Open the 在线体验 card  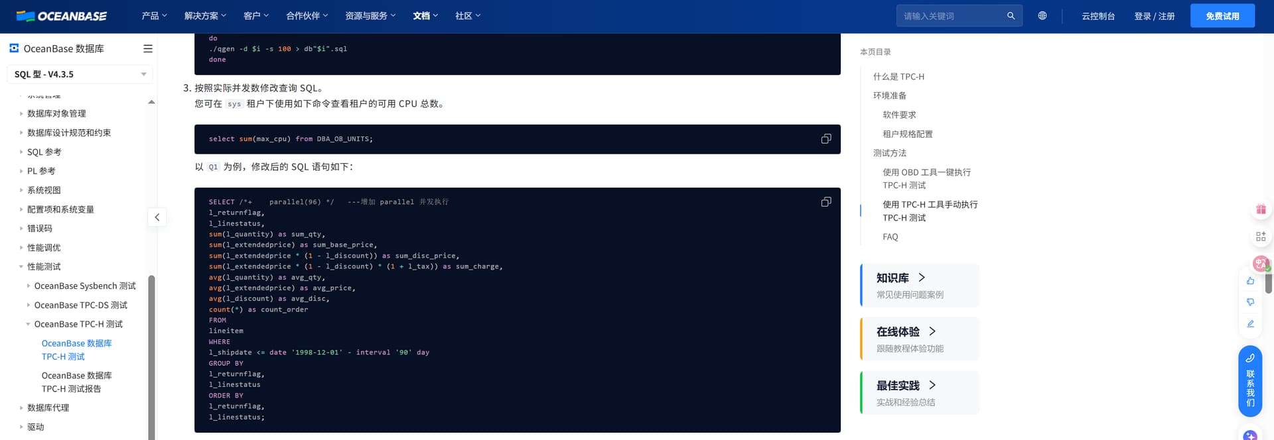coord(920,339)
